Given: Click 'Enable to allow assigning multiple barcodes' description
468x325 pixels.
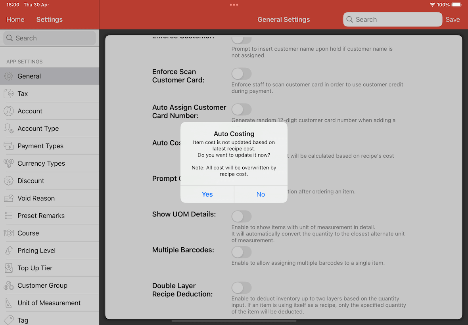Looking at the screenshot, I should pyautogui.click(x=308, y=263).
